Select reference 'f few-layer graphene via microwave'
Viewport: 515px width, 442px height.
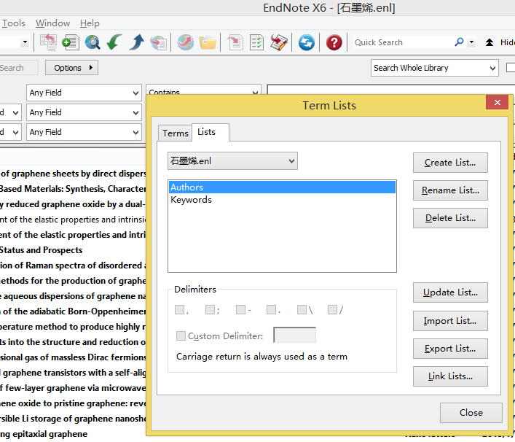73,388
